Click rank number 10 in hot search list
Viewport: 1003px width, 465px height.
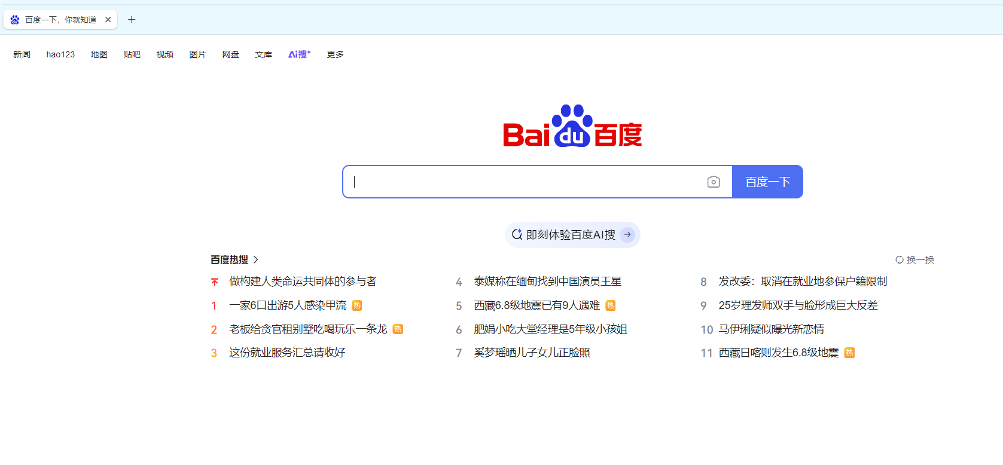pyautogui.click(x=707, y=330)
